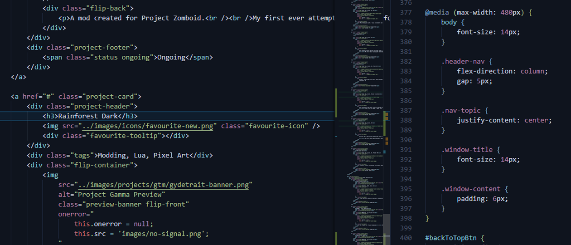Click the alt 'Project Gamma Preview' attribute
Viewport: 571px width, 245px height.
point(111,195)
